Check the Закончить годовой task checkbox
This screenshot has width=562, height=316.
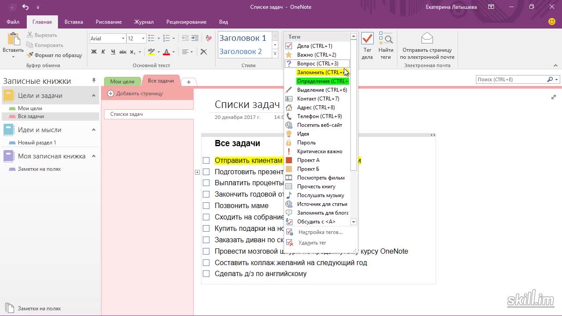[x=206, y=194]
